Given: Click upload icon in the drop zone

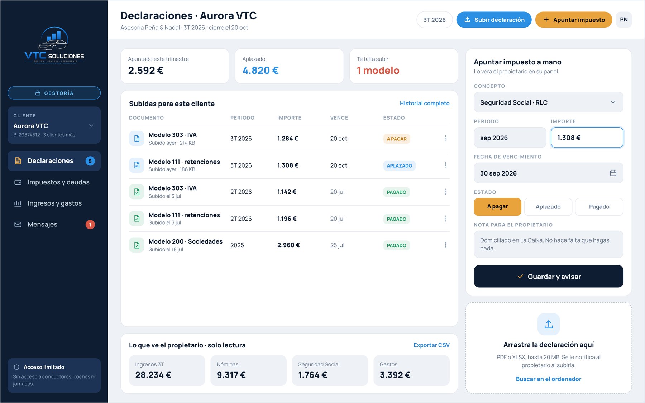Looking at the screenshot, I should pos(549,324).
